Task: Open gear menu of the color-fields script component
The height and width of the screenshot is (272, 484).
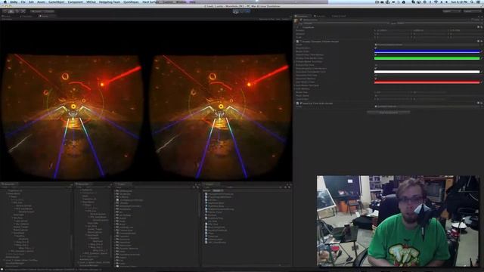Action: pyautogui.click(x=481, y=42)
